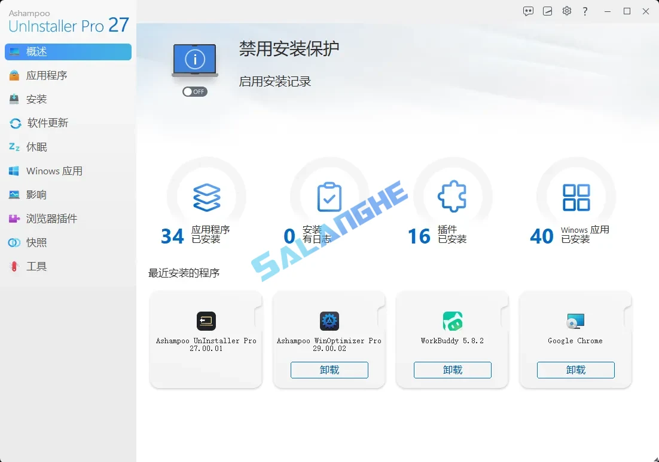Maximize the UnInstaller window
Image resolution: width=659 pixels, height=462 pixels.
pos(627,11)
